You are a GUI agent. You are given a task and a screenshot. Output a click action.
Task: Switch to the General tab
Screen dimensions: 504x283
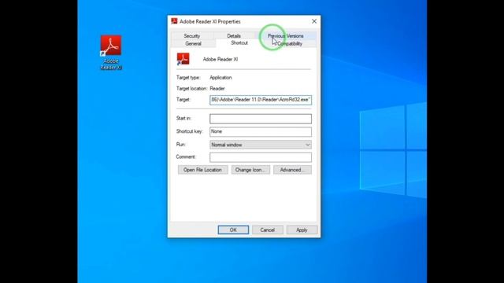click(x=193, y=44)
